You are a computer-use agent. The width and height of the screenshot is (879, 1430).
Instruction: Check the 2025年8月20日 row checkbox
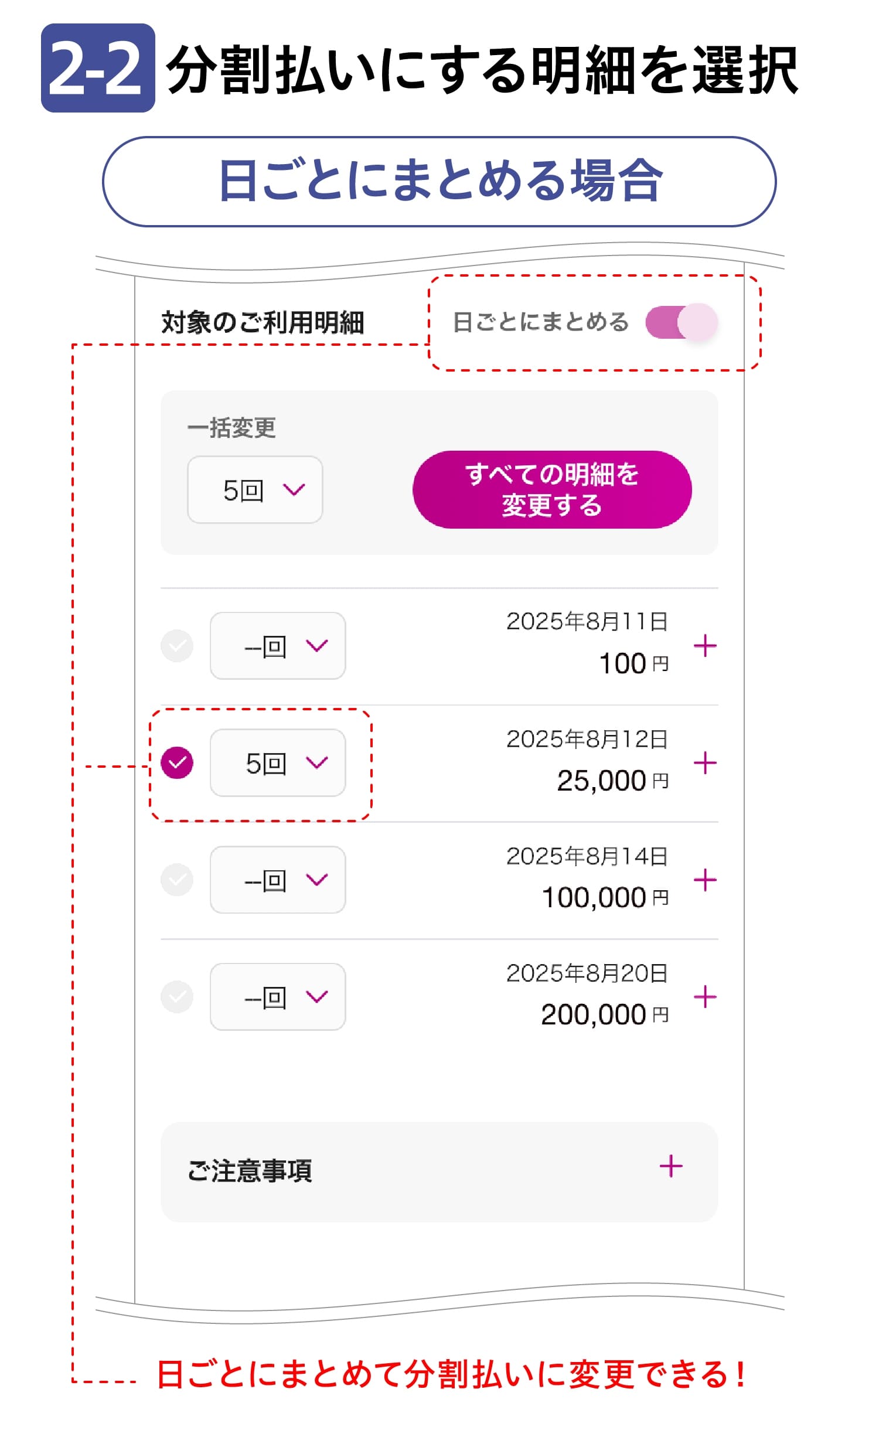177,997
